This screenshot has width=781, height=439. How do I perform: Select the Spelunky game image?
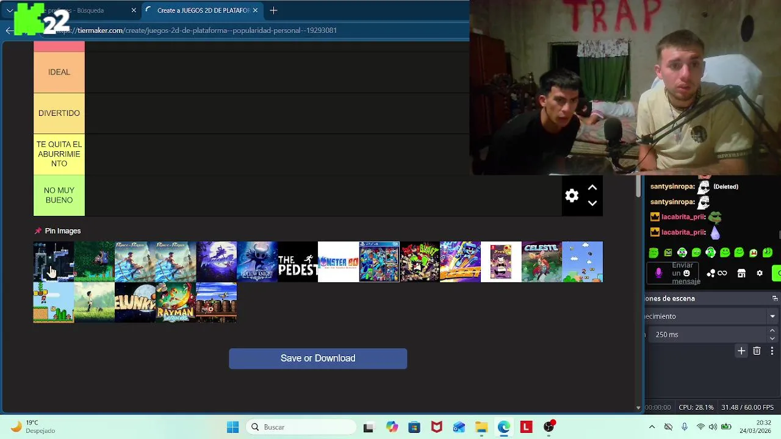click(135, 302)
